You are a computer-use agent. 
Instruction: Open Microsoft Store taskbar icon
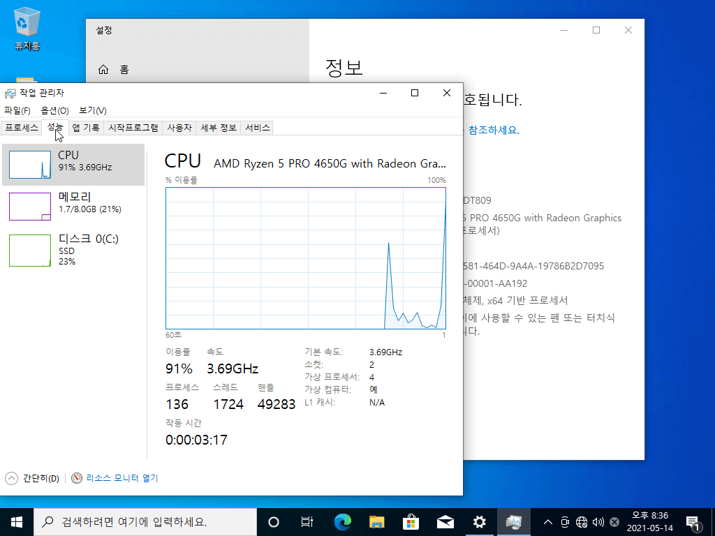[411, 522]
